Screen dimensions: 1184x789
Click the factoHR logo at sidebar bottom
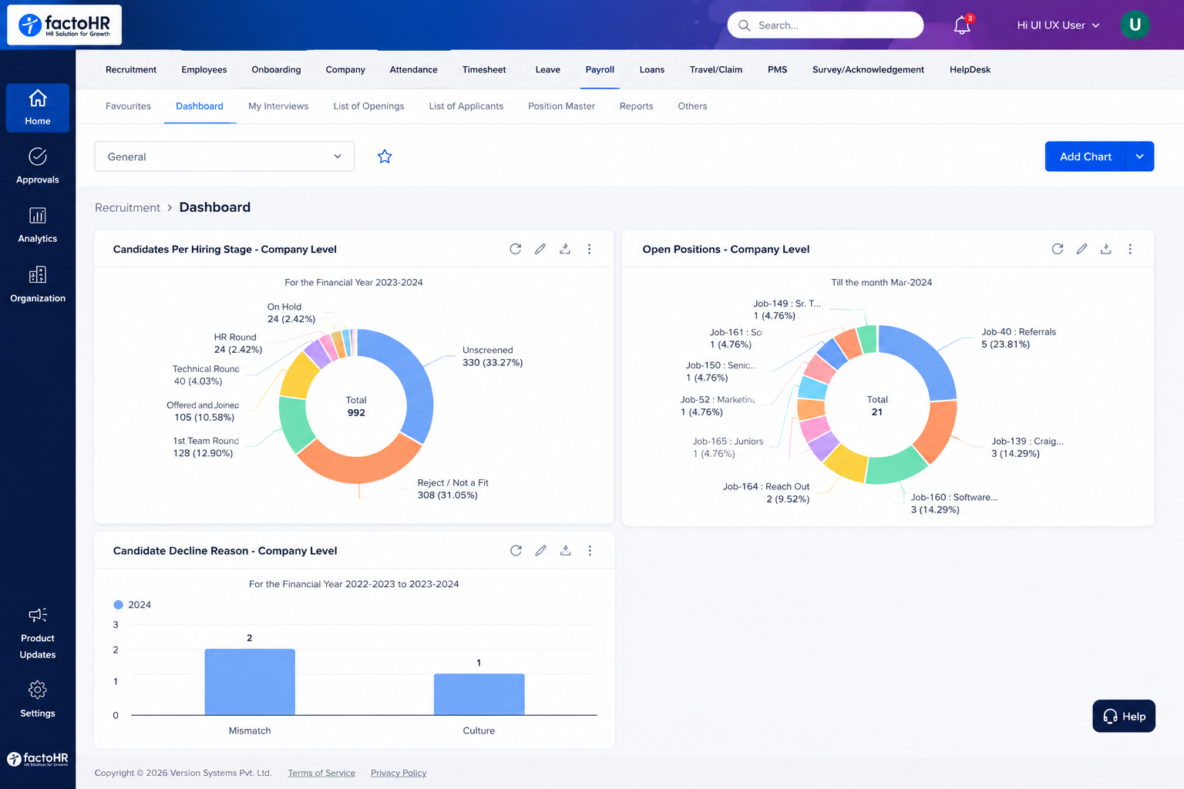coord(38,759)
